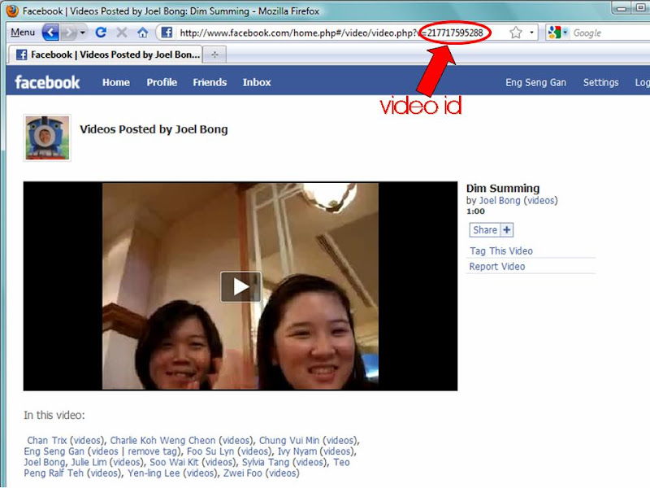Open Charlie Koh Weng Cheon link
Screen dimensions: 650x488
point(162,440)
